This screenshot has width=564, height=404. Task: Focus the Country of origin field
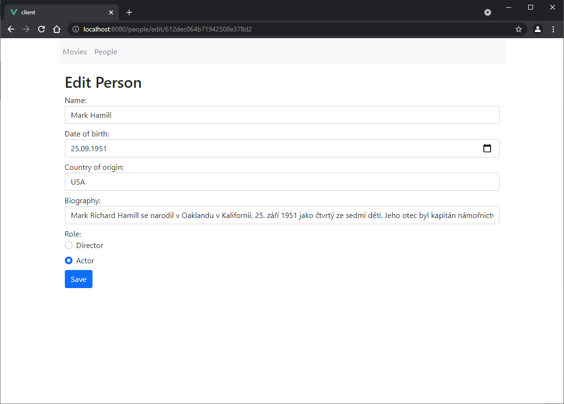coord(282,182)
